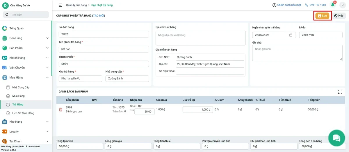Viewport: 349px width, 152px height.
Task: Open the chat support bubble
Action: (336, 137)
